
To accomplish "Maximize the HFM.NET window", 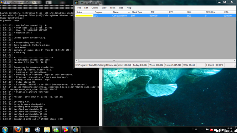I will (224, 2).
